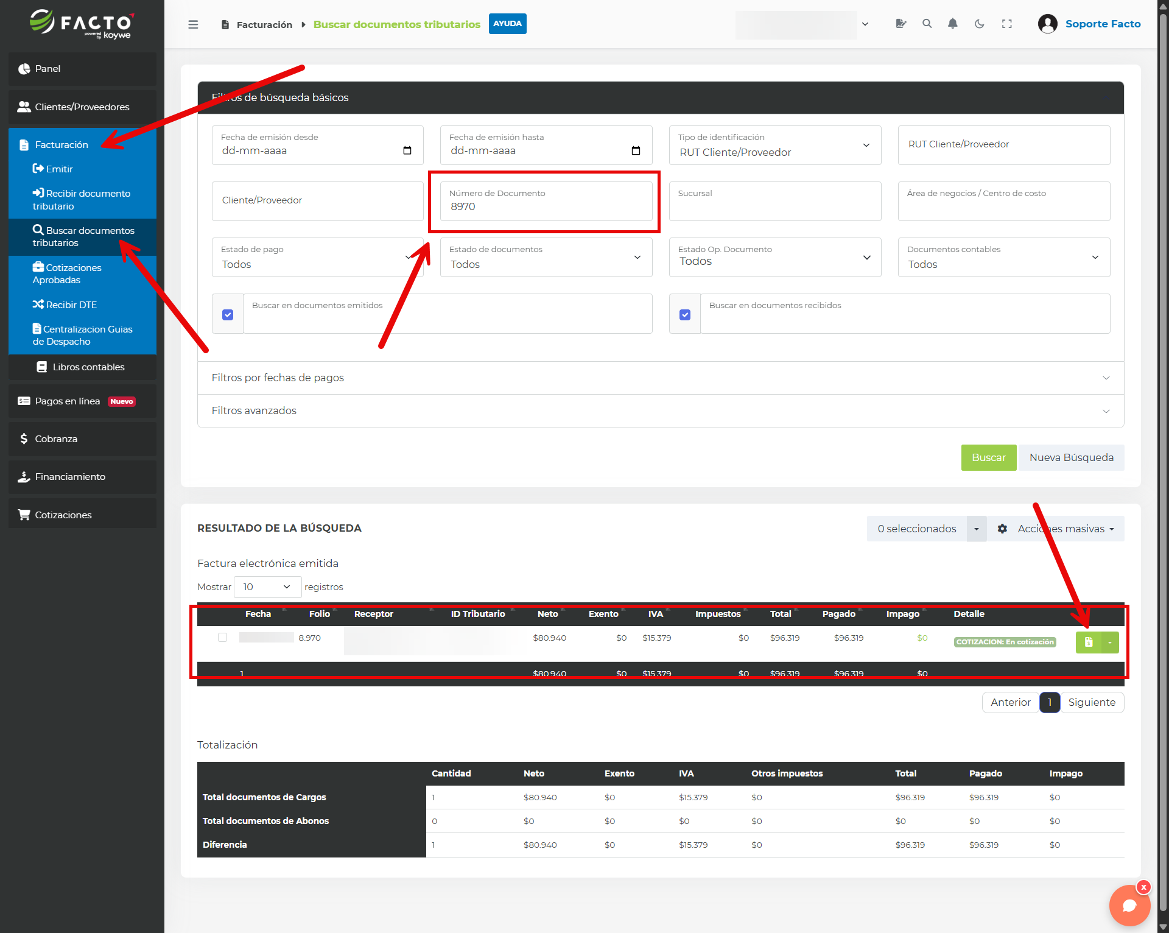The image size is (1169, 933).
Task: Open Mostrar registros count dropdown
Action: [x=267, y=587]
